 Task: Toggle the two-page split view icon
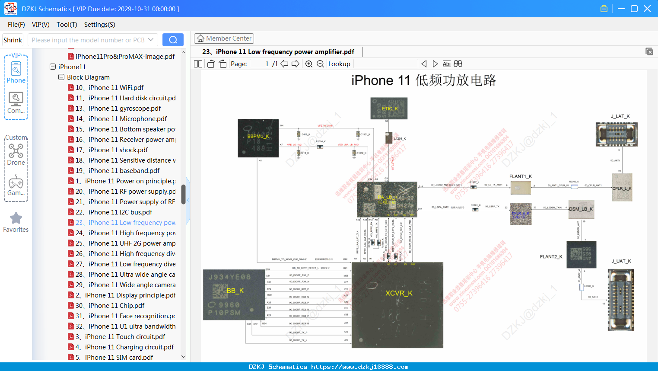(x=198, y=64)
